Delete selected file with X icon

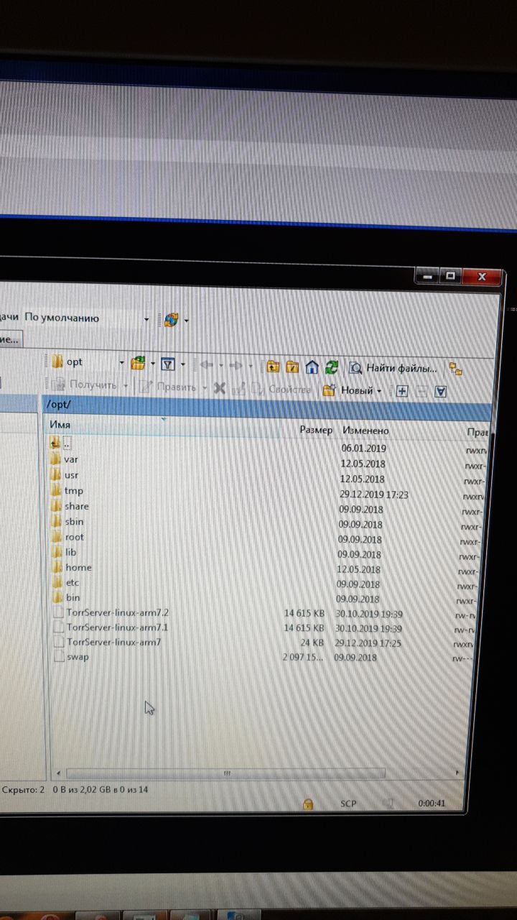220,387
